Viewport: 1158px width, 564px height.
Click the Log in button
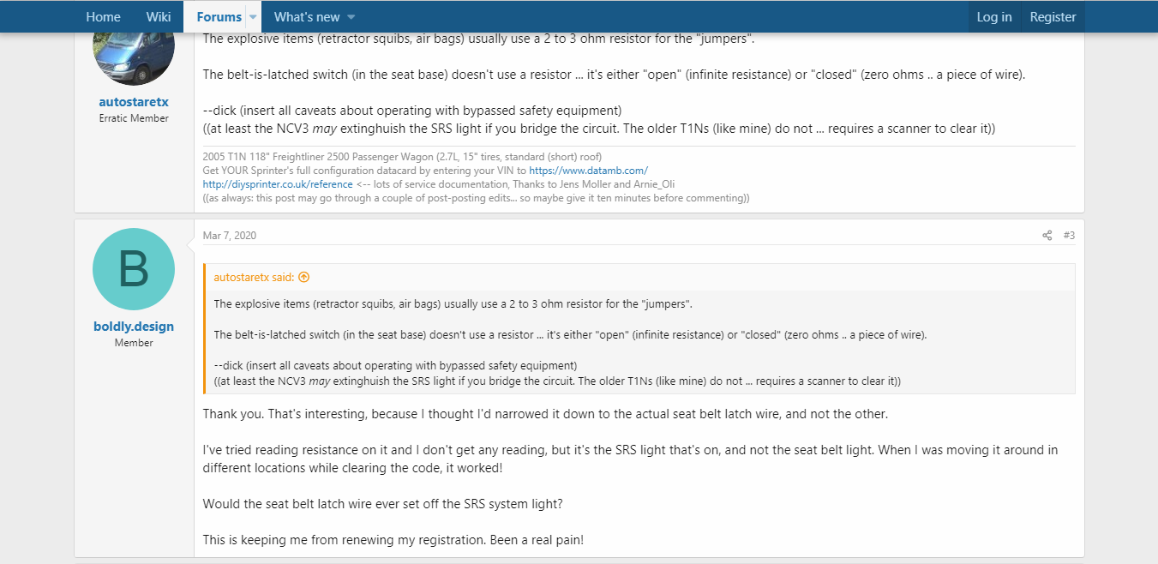(994, 17)
